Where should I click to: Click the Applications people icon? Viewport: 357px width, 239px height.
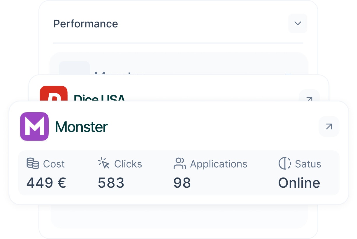click(180, 164)
